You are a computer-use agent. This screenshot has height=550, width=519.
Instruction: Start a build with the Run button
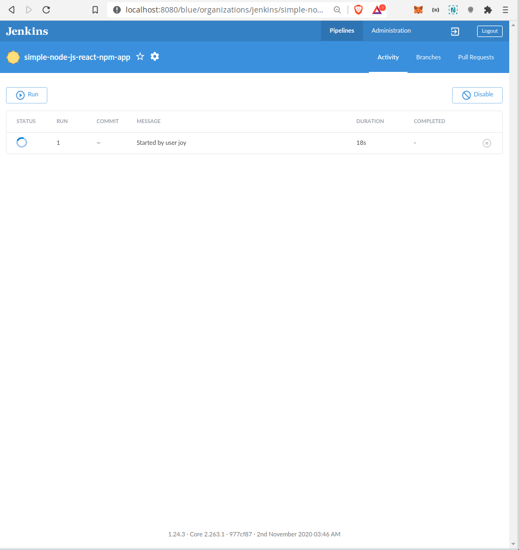click(27, 95)
